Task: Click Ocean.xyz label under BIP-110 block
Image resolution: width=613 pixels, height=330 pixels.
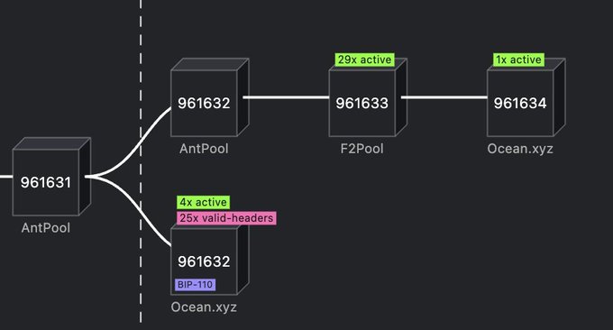Action: [x=204, y=307]
